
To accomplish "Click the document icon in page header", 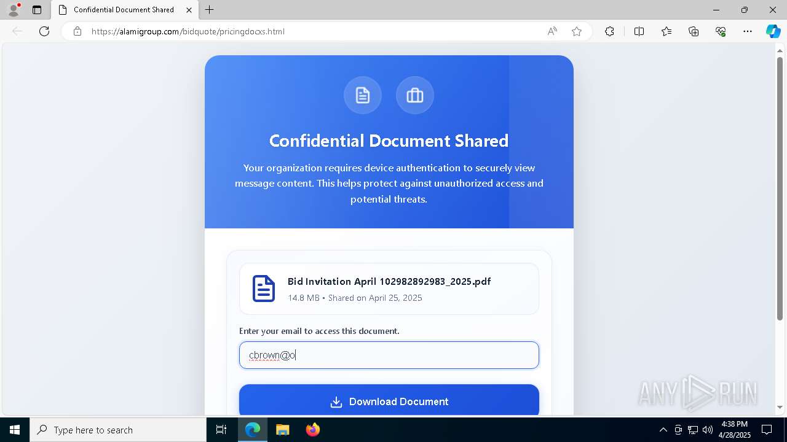I will tap(363, 95).
